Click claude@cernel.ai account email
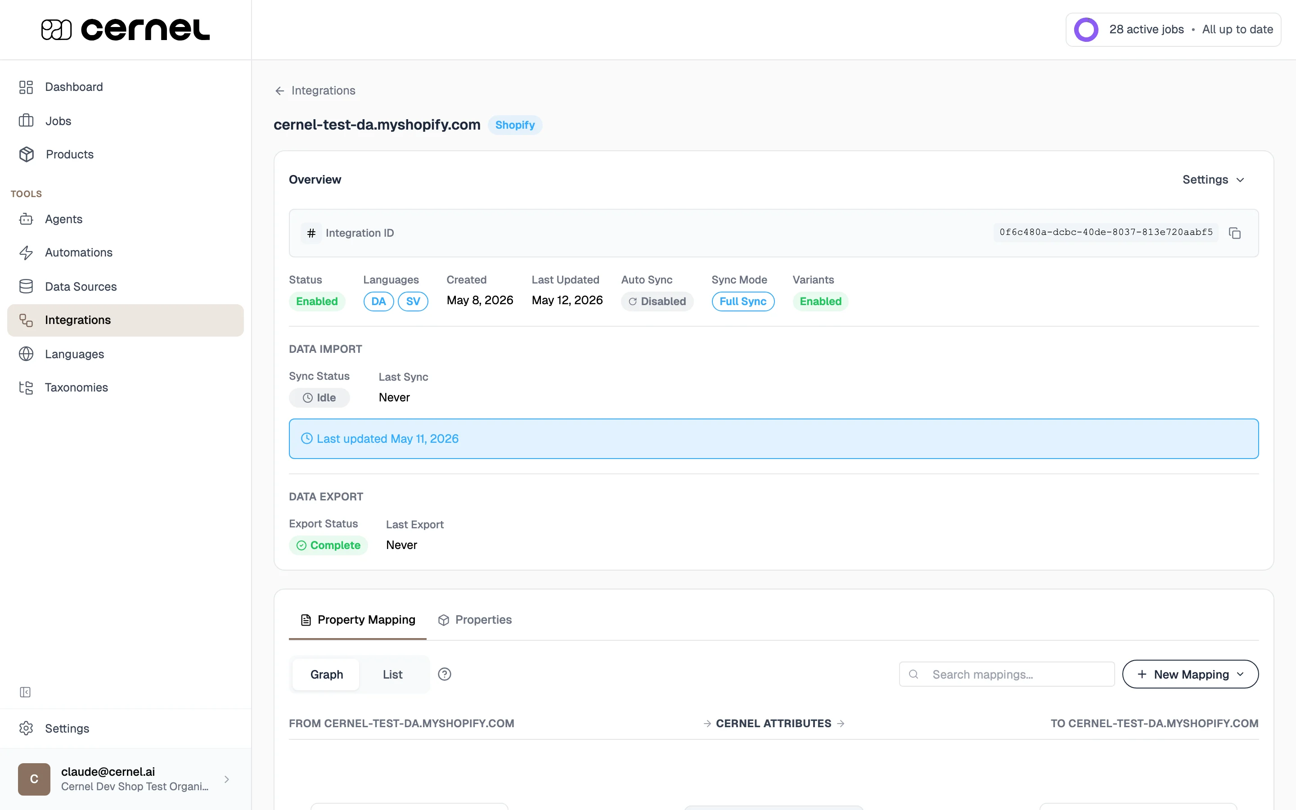Screen dimensions: 1296x810 pos(108,771)
